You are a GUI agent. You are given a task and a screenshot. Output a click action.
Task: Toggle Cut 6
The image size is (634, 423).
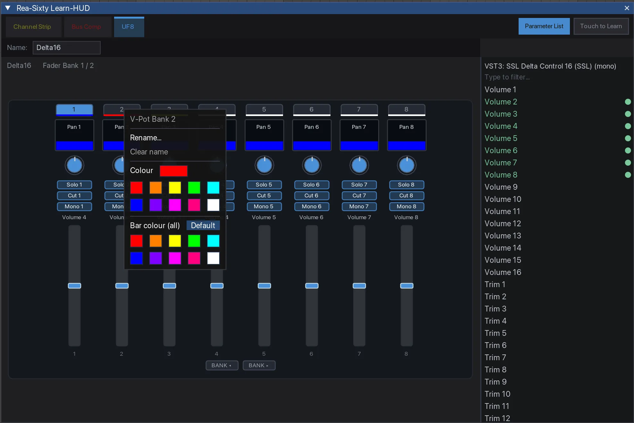tap(312, 196)
